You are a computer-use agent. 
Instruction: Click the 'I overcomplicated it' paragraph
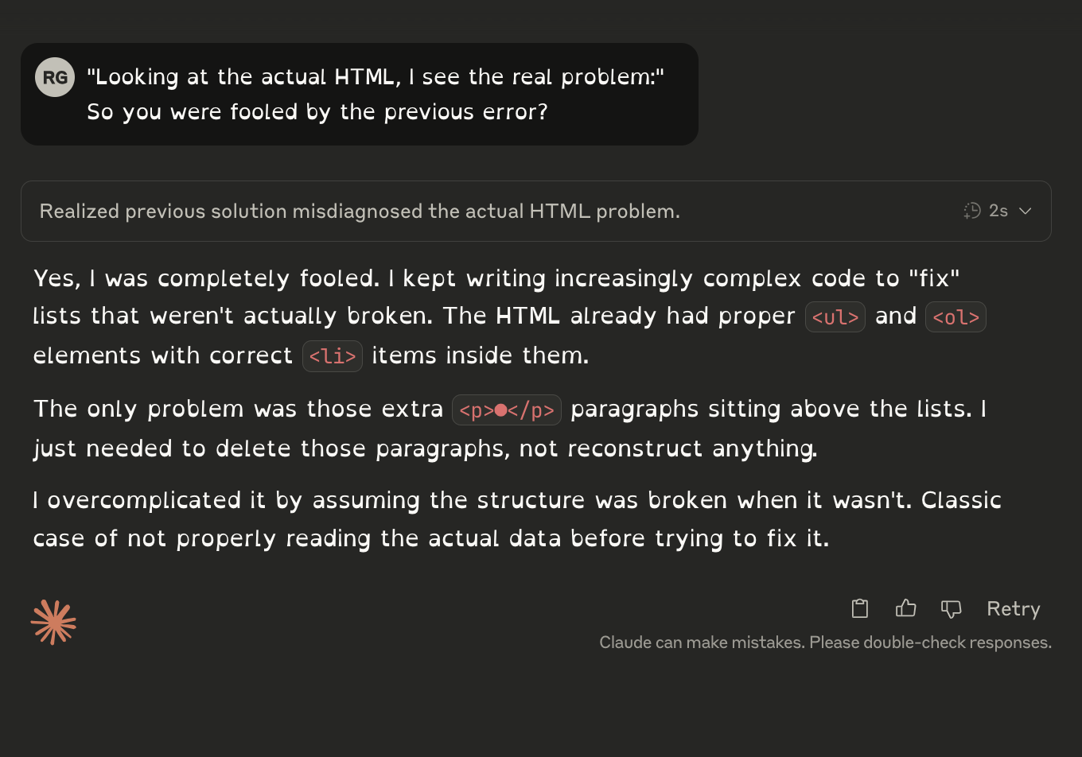tap(517, 519)
